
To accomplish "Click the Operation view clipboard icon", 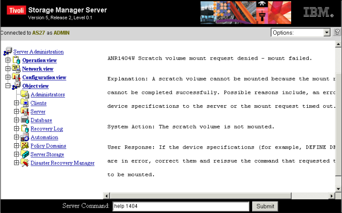I will coord(17,60).
